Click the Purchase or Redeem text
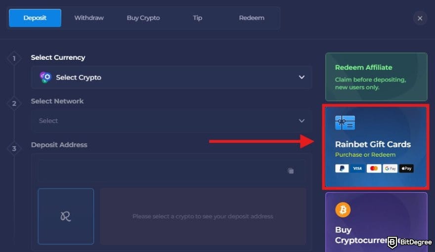Viewport: 435px width, 252px height. pos(365,155)
